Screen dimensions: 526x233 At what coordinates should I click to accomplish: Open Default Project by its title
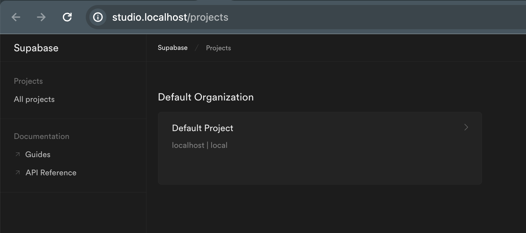tap(203, 128)
